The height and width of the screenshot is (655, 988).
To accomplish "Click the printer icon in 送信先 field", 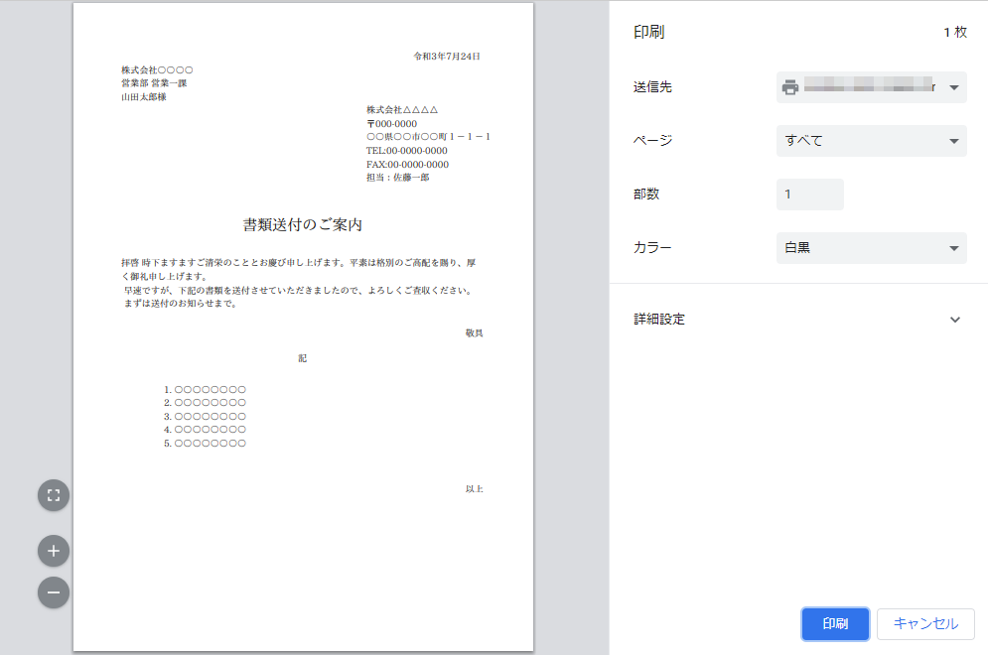I will coord(790,87).
